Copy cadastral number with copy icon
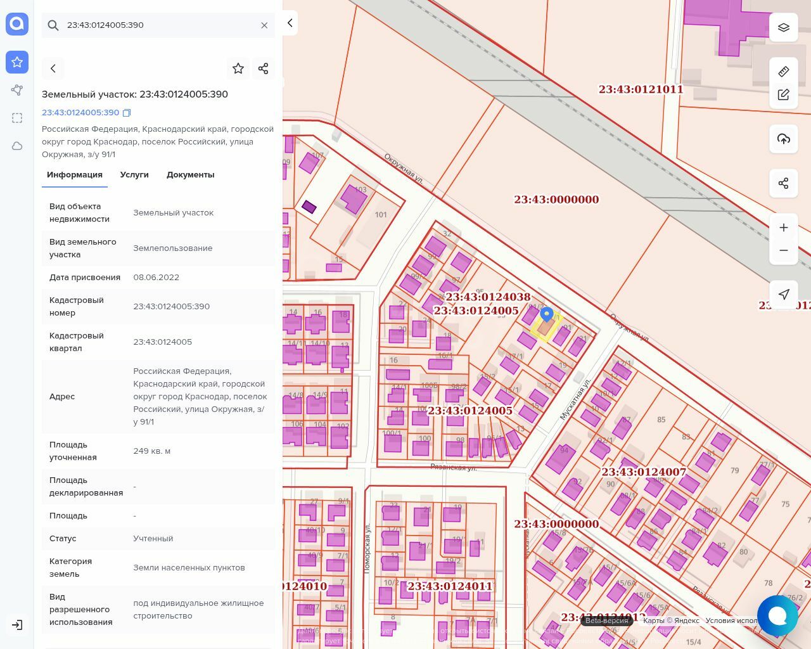 tap(127, 113)
